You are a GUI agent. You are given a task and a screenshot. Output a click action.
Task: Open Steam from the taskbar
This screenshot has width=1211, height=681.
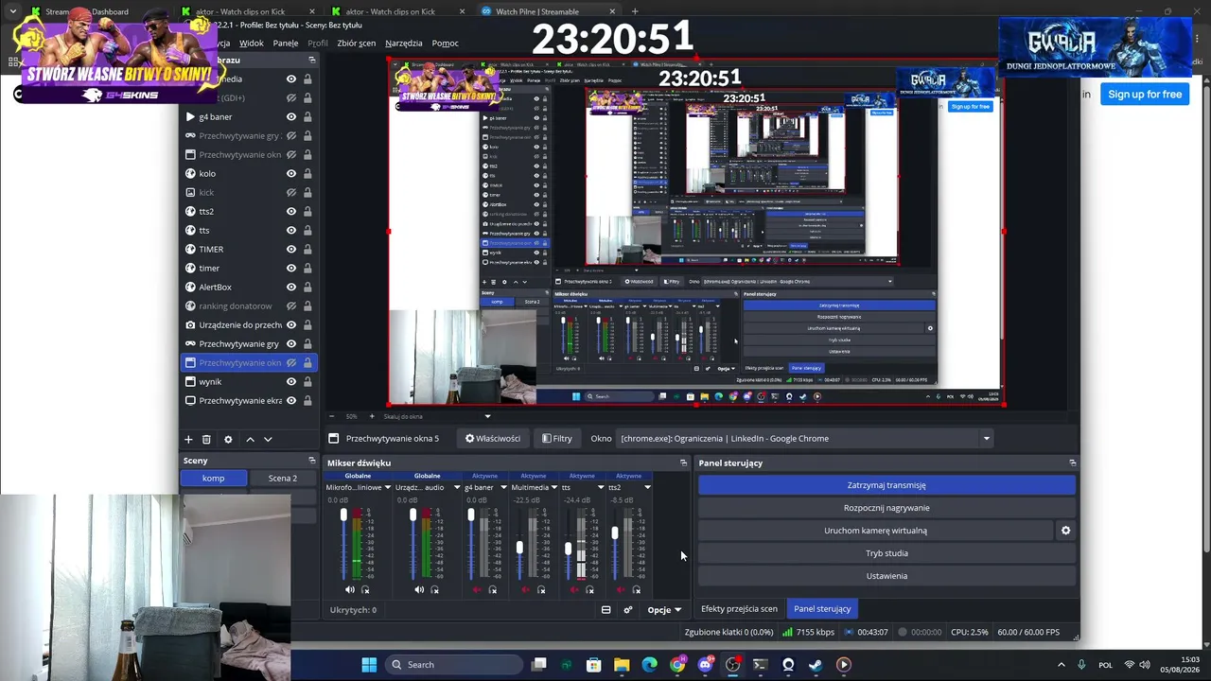tap(816, 665)
